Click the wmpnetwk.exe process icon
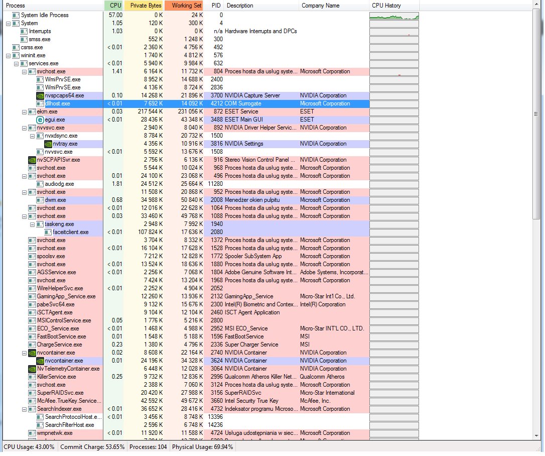Screen dimensions: 545x456 pyautogui.click(x=32, y=433)
